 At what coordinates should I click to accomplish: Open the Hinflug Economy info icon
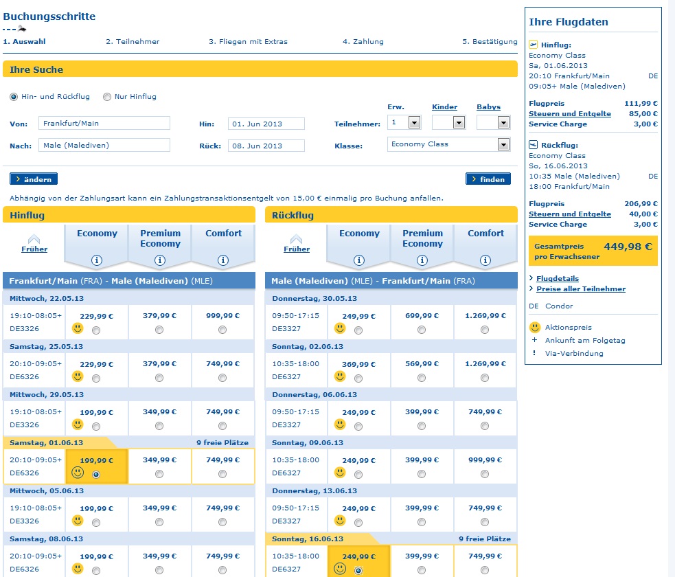[96, 260]
